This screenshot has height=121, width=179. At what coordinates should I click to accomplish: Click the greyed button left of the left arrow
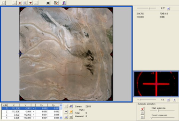point(14,3)
